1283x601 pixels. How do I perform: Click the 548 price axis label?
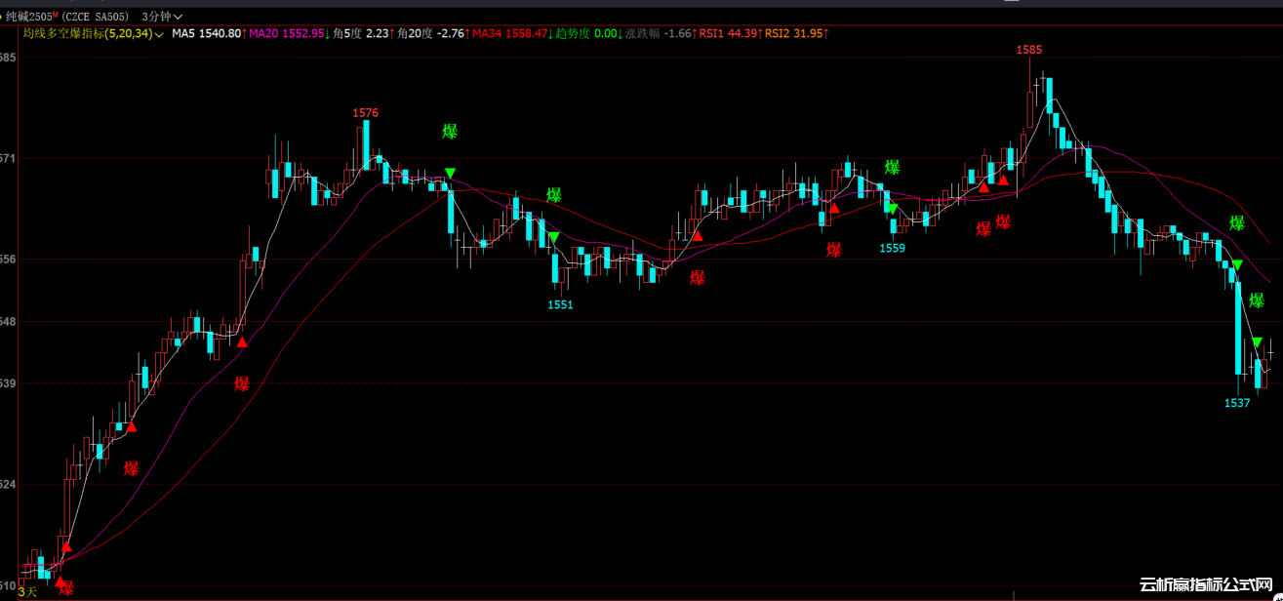(x=8, y=321)
